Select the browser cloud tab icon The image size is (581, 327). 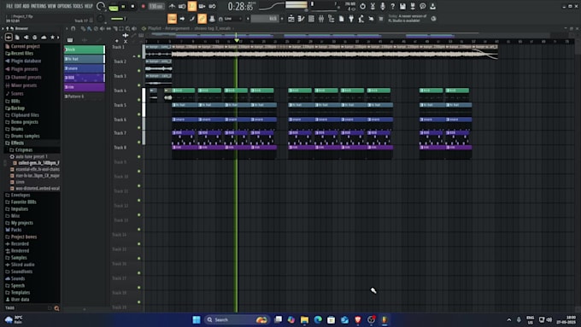44,37
